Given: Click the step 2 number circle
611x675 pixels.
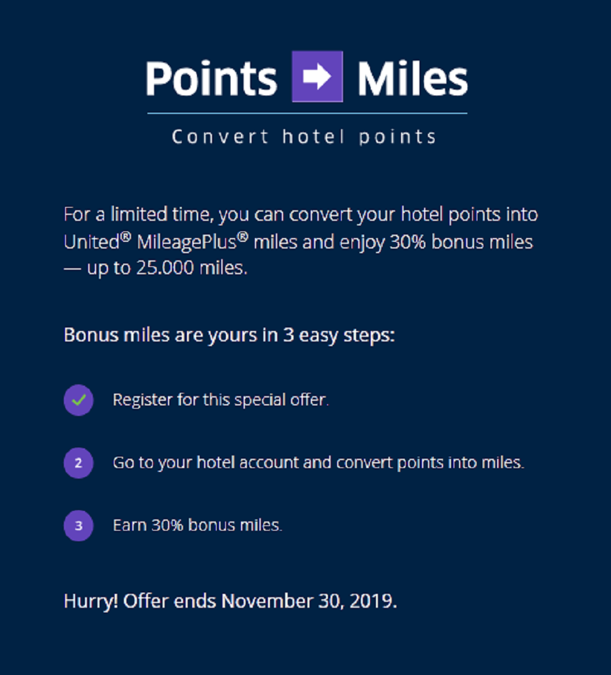Looking at the screenshot, I should 78,463.
